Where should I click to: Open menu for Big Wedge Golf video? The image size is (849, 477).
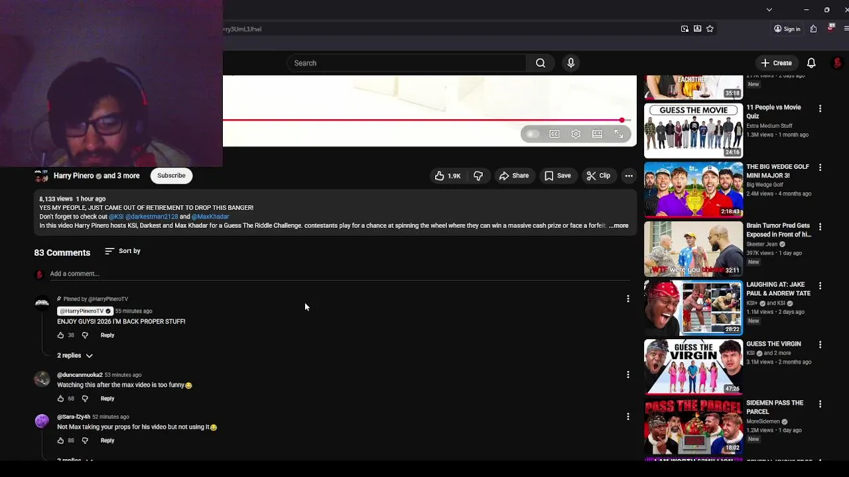pyautogui.click(x=820, y=168)
